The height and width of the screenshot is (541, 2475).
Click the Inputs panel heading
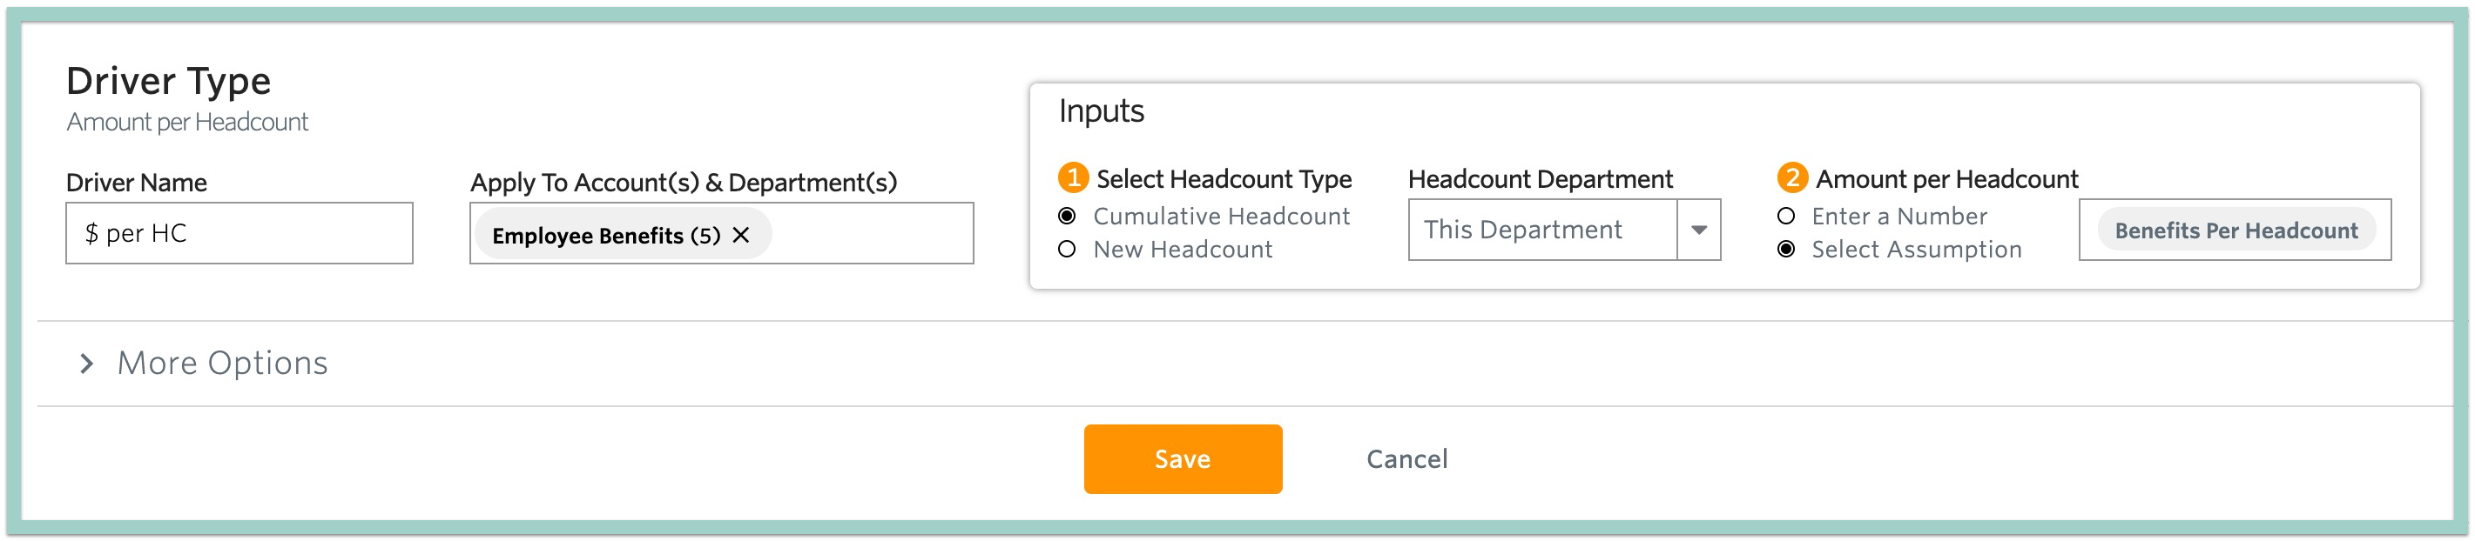click(1101, 110)
